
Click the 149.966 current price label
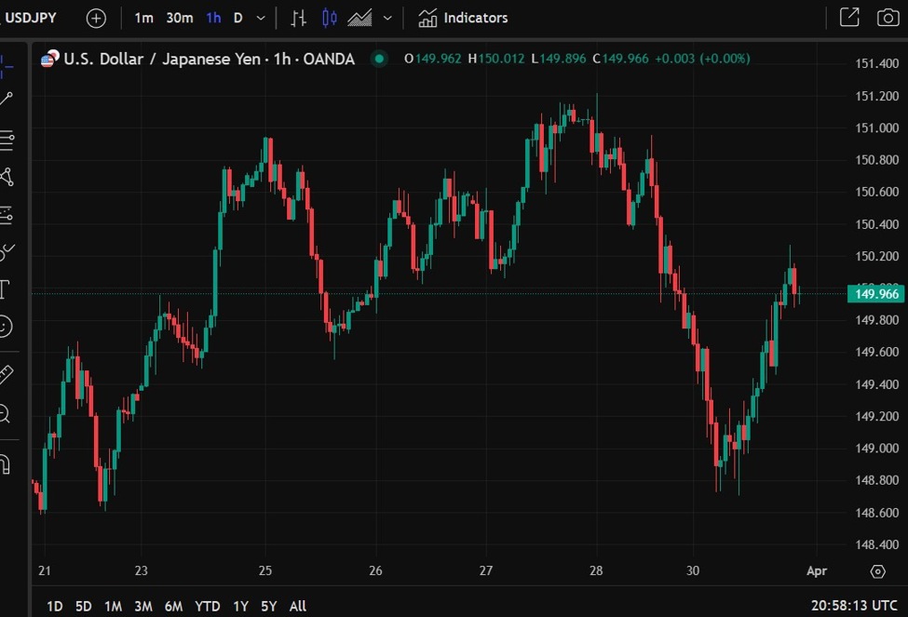pyautogui.click(x=876, y=293)
